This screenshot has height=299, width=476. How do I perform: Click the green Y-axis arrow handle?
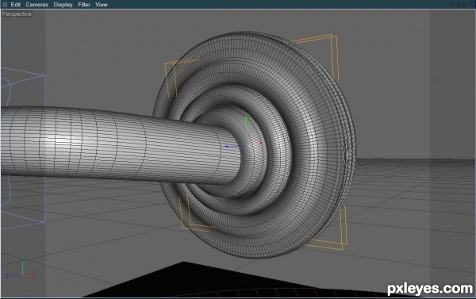point(246,121)
